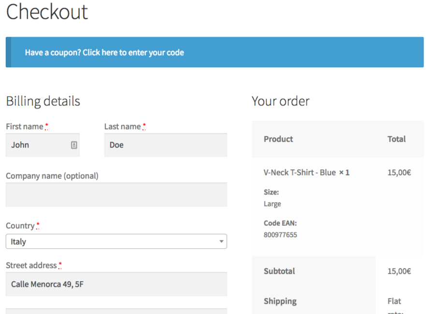
Task: Click the 15,00€ subtotal amount
Action: point(399,271)
